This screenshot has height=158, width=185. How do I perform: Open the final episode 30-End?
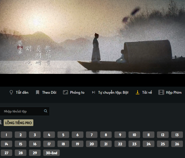point(52,153)
